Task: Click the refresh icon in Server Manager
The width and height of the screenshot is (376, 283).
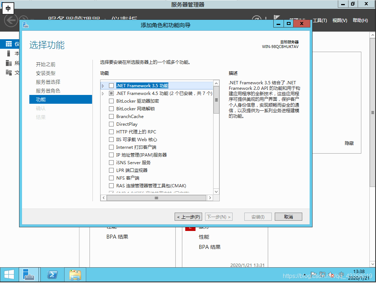Action: [256, 19]
